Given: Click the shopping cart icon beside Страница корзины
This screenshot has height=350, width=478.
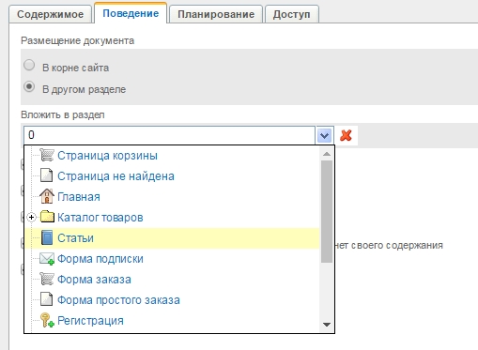Looking at the screenshot, I should [47, 155].
